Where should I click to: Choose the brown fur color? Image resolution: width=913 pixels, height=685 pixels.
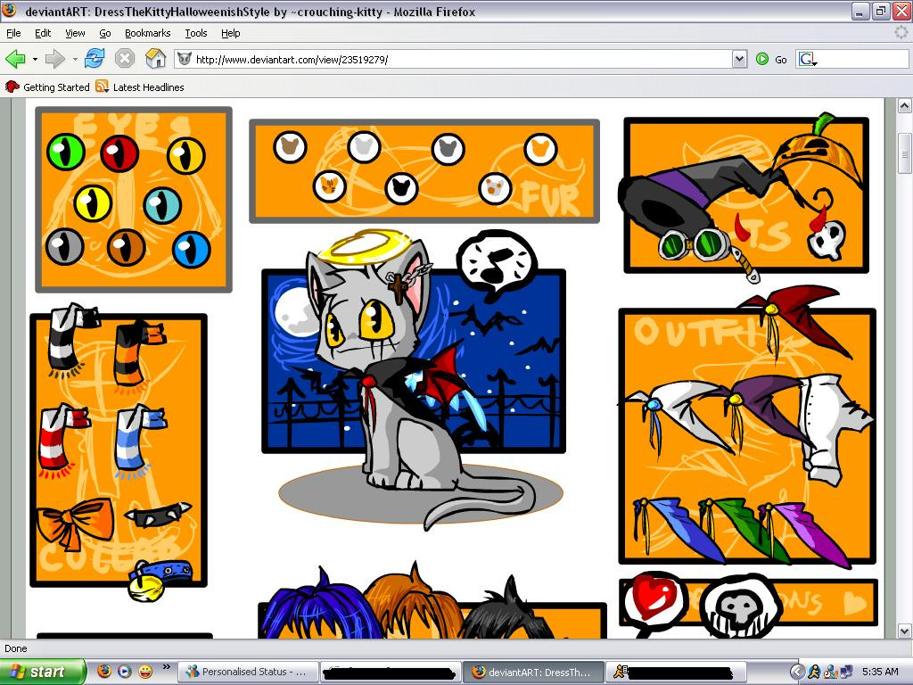[290, 147]
